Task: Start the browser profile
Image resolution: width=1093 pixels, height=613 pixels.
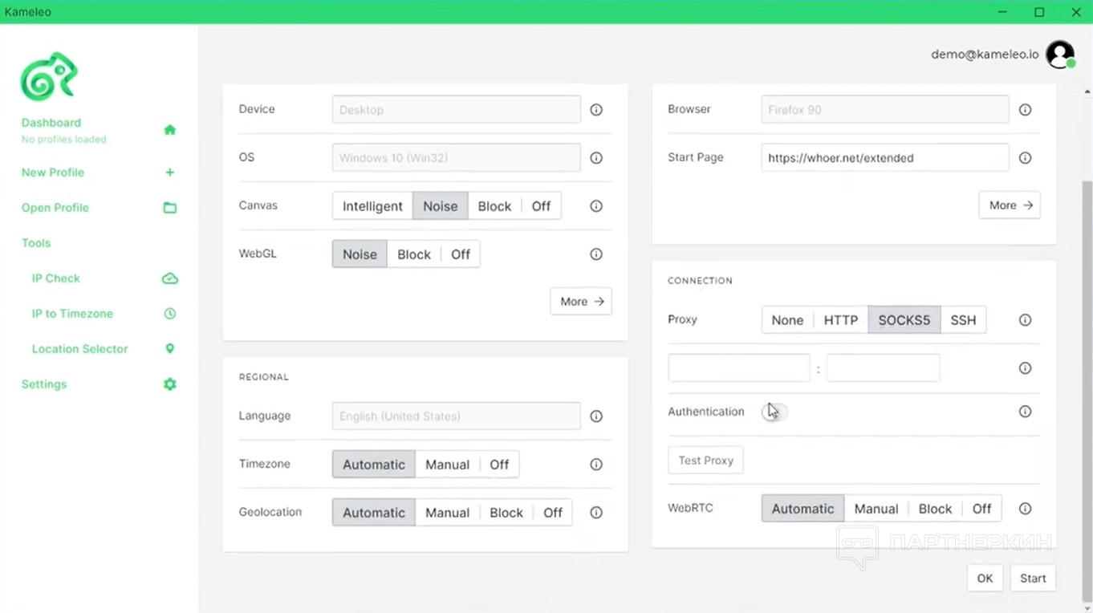Action: [1033, 578]
